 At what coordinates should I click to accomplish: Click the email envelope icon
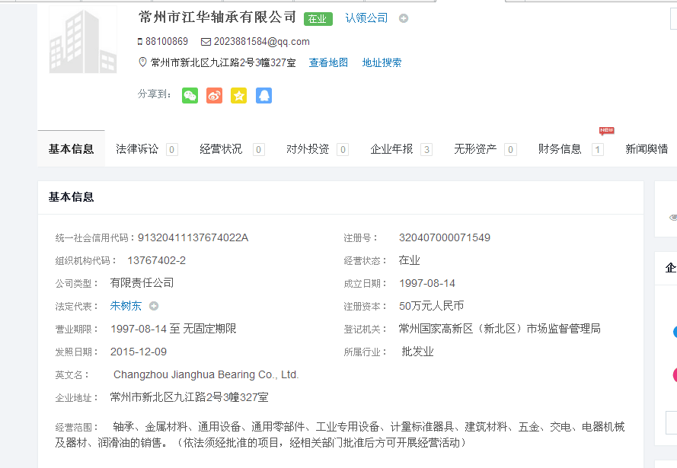(x=206, y=42)
